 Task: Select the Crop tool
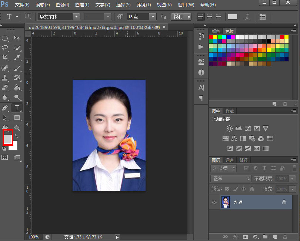5,57
